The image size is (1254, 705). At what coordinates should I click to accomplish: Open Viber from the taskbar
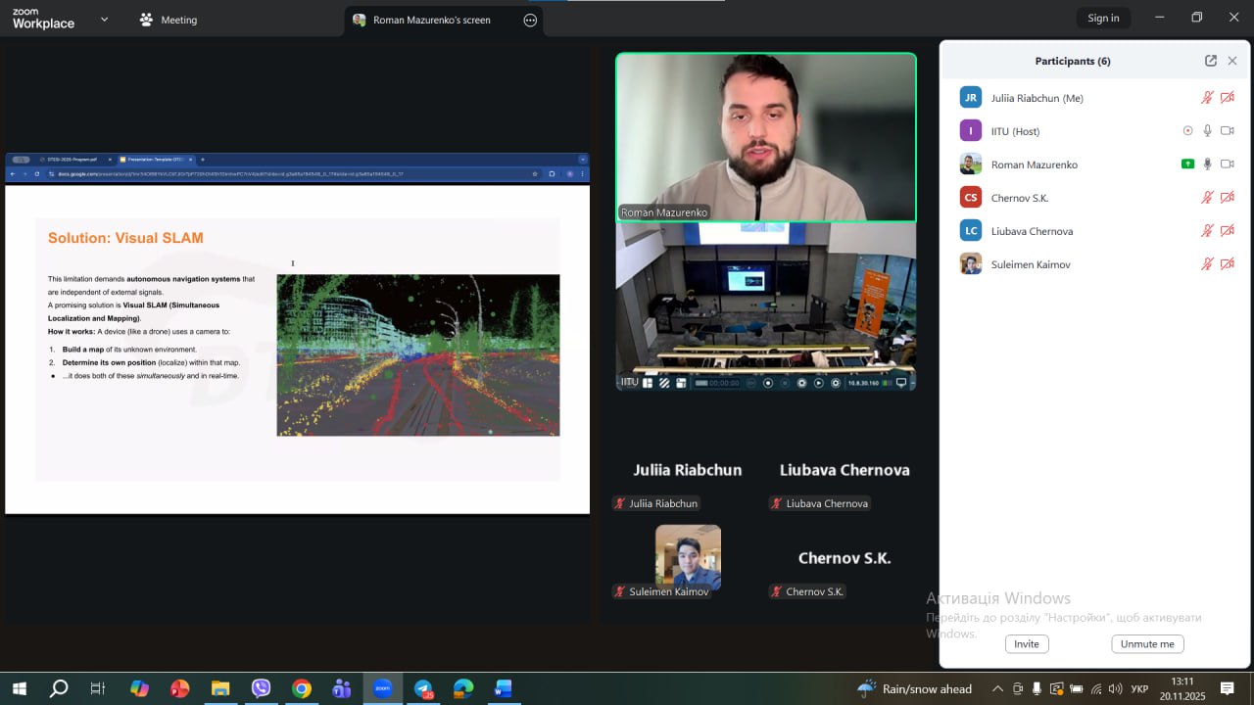[261, 688]
